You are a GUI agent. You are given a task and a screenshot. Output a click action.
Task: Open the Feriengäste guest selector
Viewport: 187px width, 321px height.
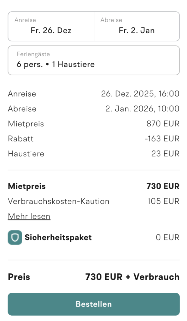click(93, 60)
